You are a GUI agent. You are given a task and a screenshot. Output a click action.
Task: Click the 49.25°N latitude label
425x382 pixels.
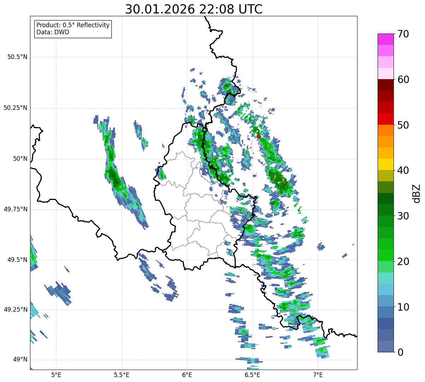[x=16, y=310]
